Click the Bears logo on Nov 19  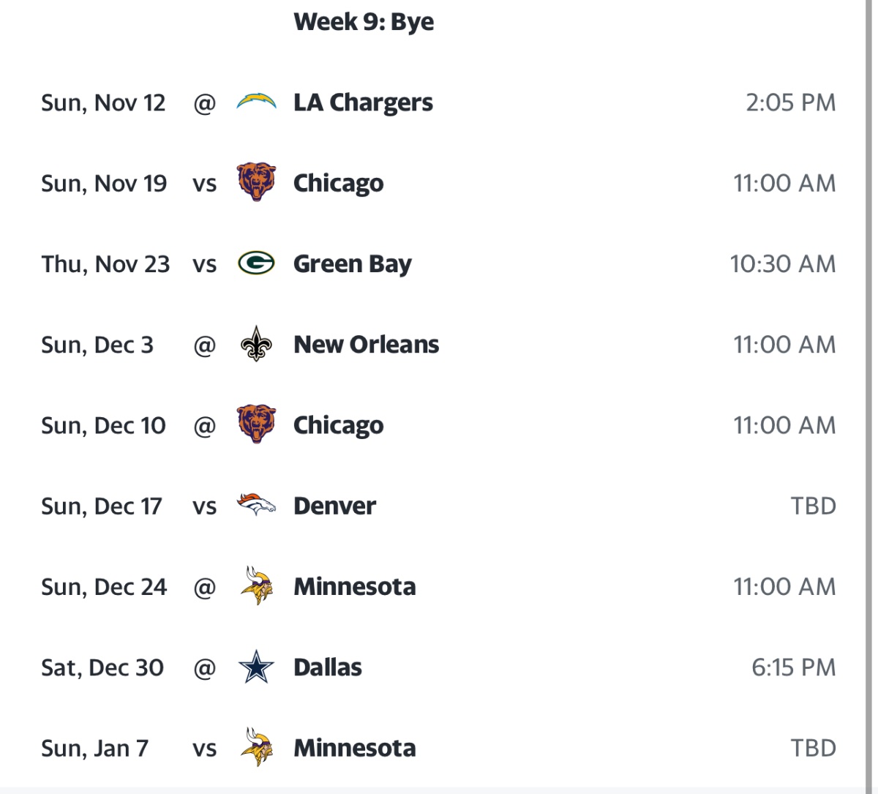pyautogui.click(x=256, y=183)
